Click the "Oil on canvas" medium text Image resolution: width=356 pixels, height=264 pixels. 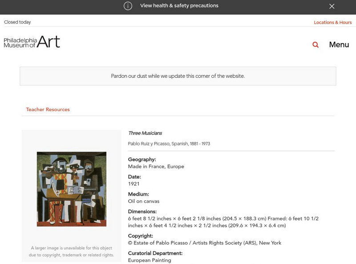[x=144, y=201]
